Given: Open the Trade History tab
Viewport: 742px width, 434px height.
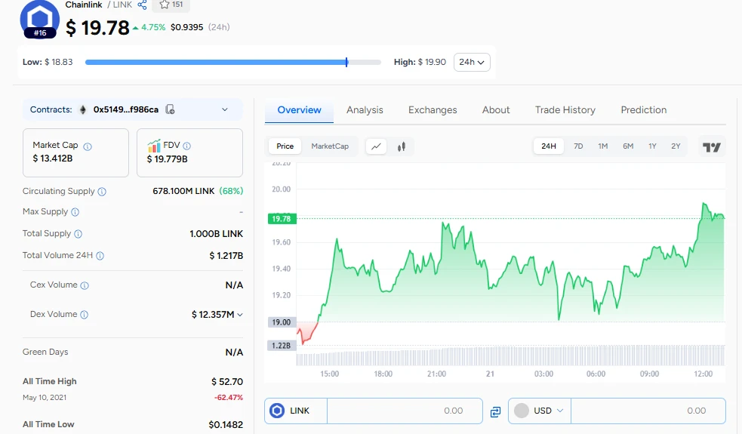Looking at the screenshot, I should 565,110.
